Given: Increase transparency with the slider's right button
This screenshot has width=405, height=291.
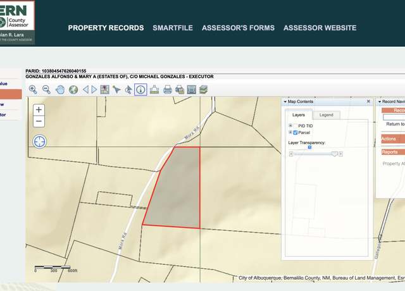Looking at the screenshot, I should (340, 154).
